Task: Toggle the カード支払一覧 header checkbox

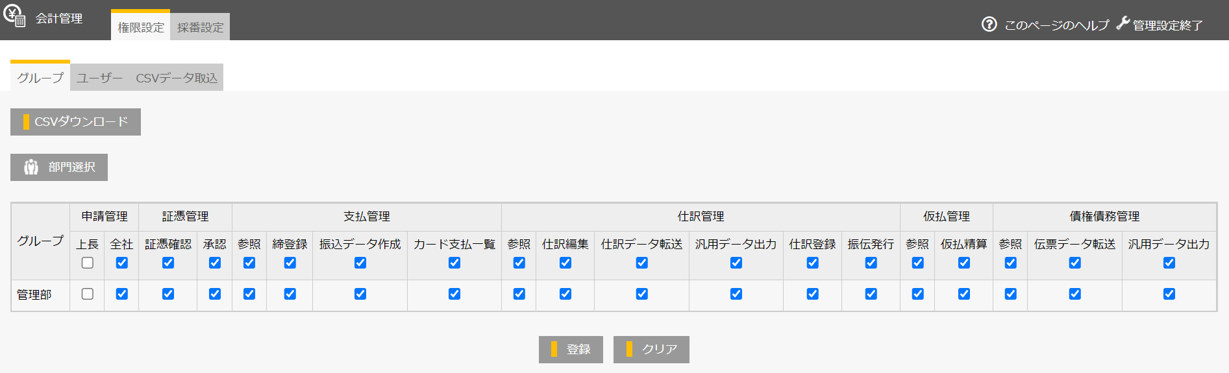Action: (454, 263)
